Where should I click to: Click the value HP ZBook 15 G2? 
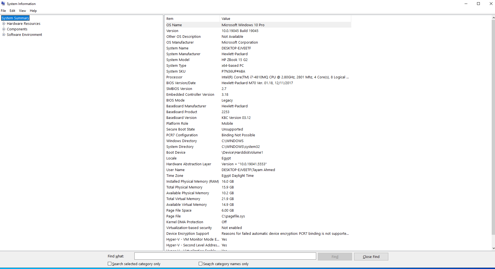234,60
